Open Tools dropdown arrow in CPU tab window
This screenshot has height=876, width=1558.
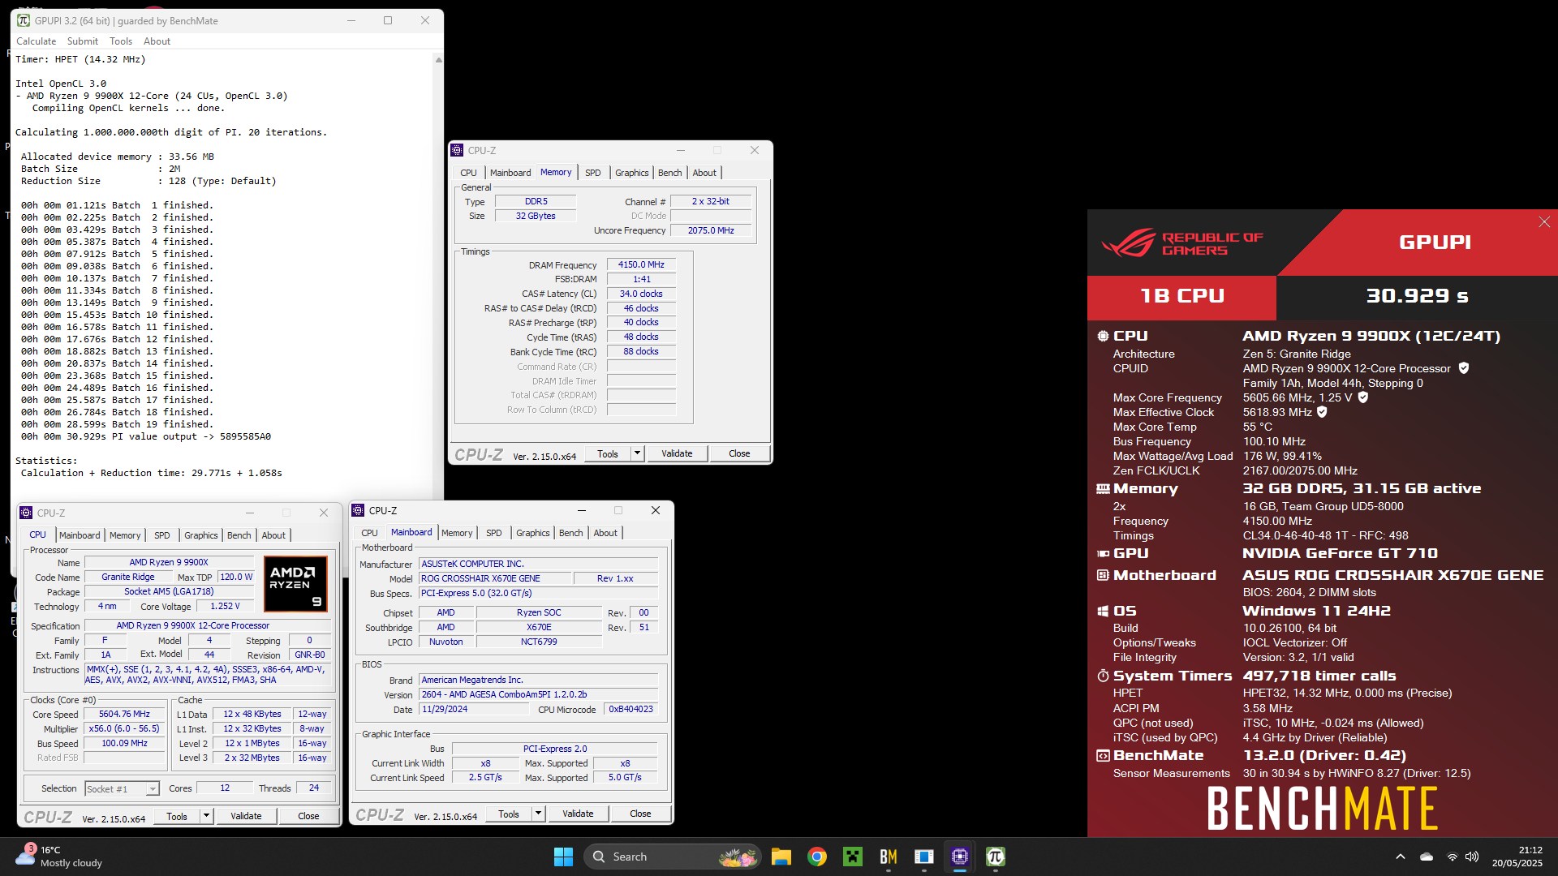(207, 816)
